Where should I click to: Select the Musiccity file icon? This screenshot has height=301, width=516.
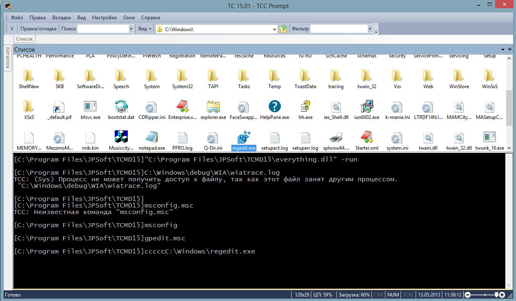(121, 137)
